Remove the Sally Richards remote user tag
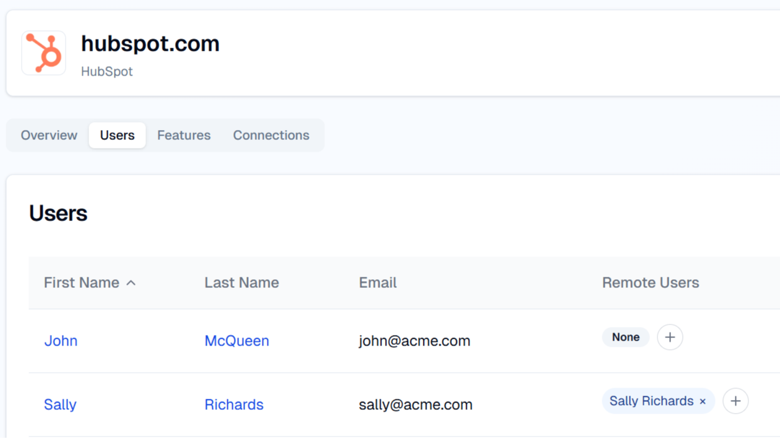 [x=703, y=402]
